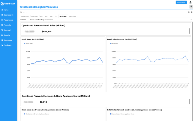This screenshot has height=121, width=194.
Task: Switch to the MarketShare tab
Action: [25, 16]
